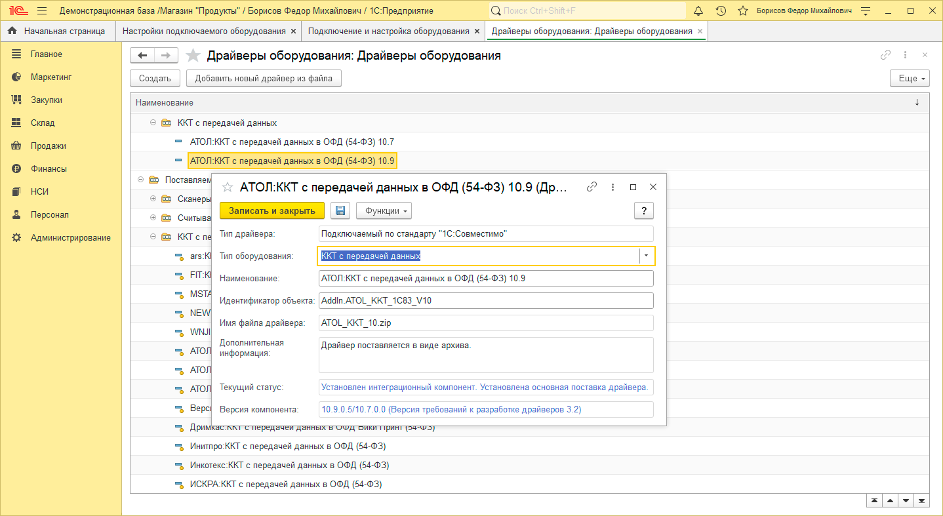Open the Продажи section in sidebar
Screen dimensions: 943x516
tap(48, 146)
